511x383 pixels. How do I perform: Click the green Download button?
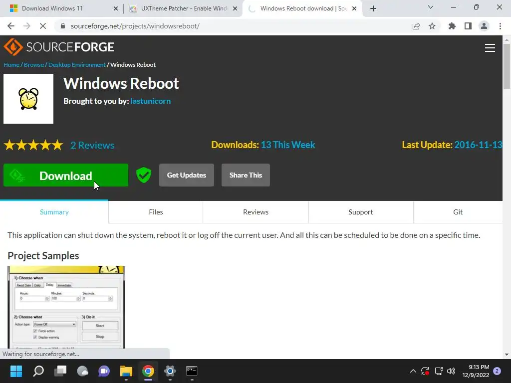66,175
